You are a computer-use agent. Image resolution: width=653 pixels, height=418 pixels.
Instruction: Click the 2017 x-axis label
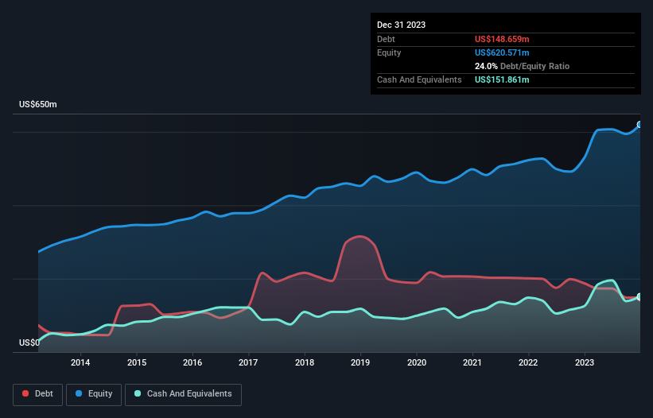point(248,362)
